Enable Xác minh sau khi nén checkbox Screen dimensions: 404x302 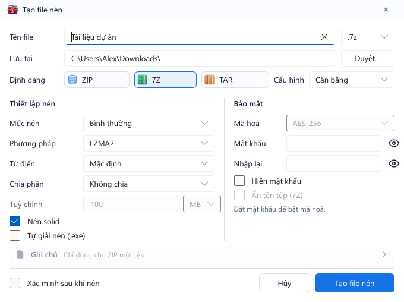coord(15,283)
